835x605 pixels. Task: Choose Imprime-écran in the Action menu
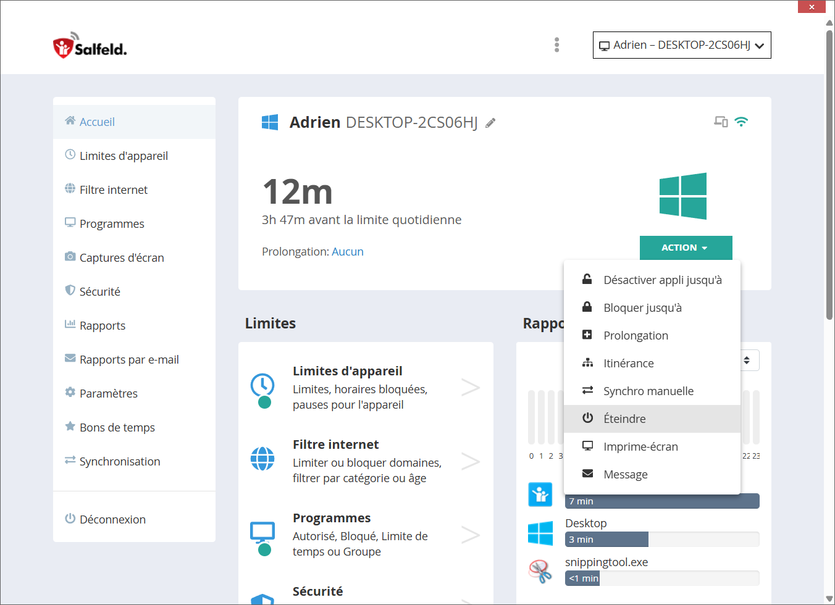point(652,446)
